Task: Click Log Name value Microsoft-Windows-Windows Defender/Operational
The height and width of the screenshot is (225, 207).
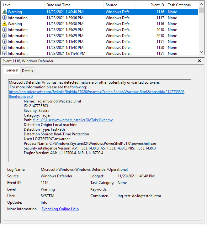Action: click(84, 170)
